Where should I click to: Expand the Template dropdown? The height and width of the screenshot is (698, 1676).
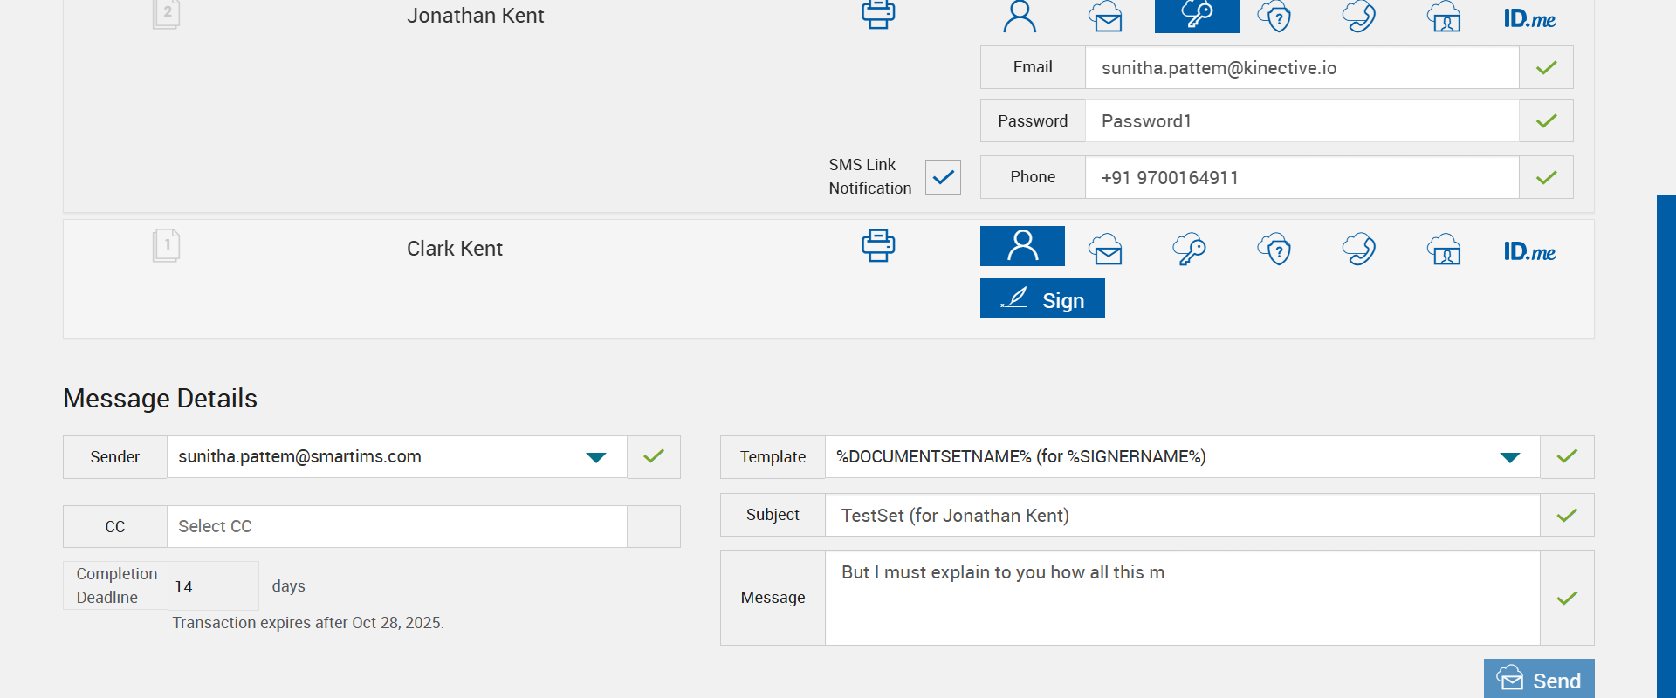1509,457
